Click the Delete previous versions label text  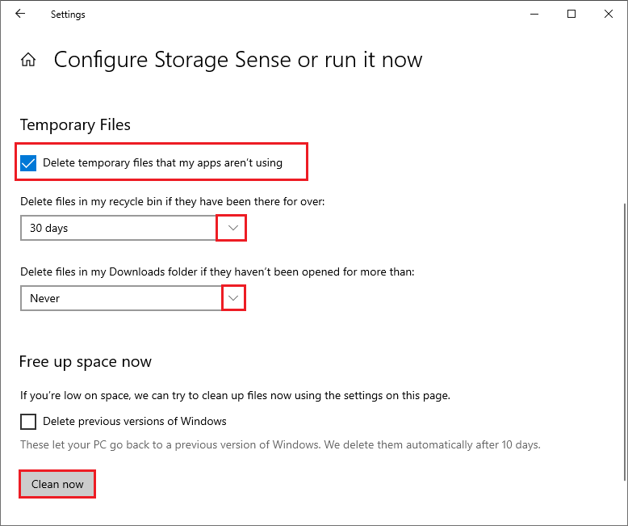click(135, 421)
